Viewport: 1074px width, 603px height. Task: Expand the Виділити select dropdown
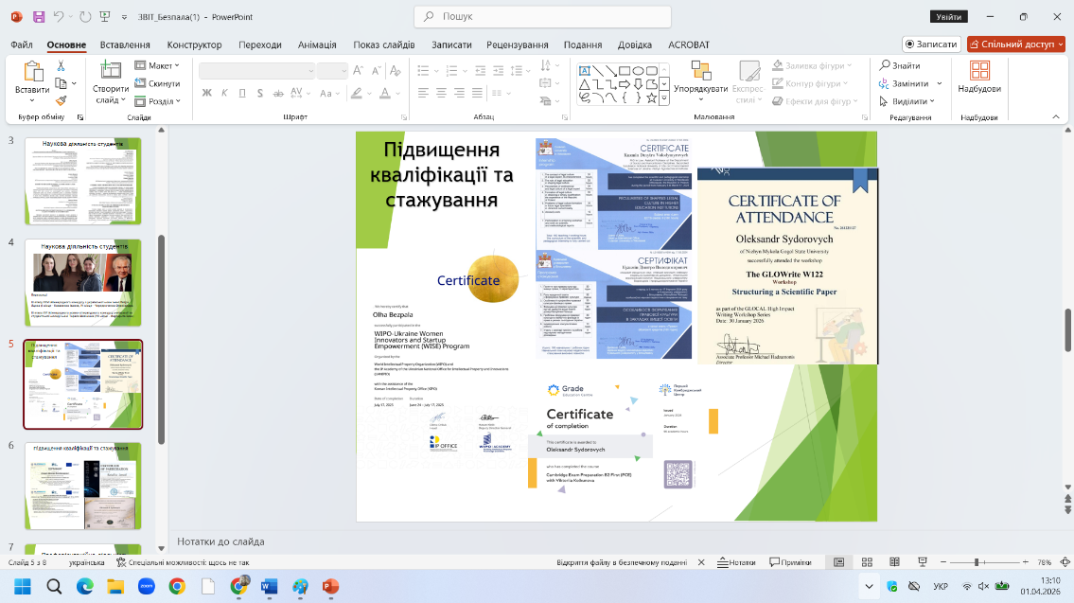[x=909, y=100]
